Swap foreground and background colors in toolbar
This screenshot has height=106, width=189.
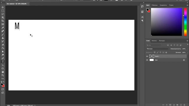(x=4, y=82)
